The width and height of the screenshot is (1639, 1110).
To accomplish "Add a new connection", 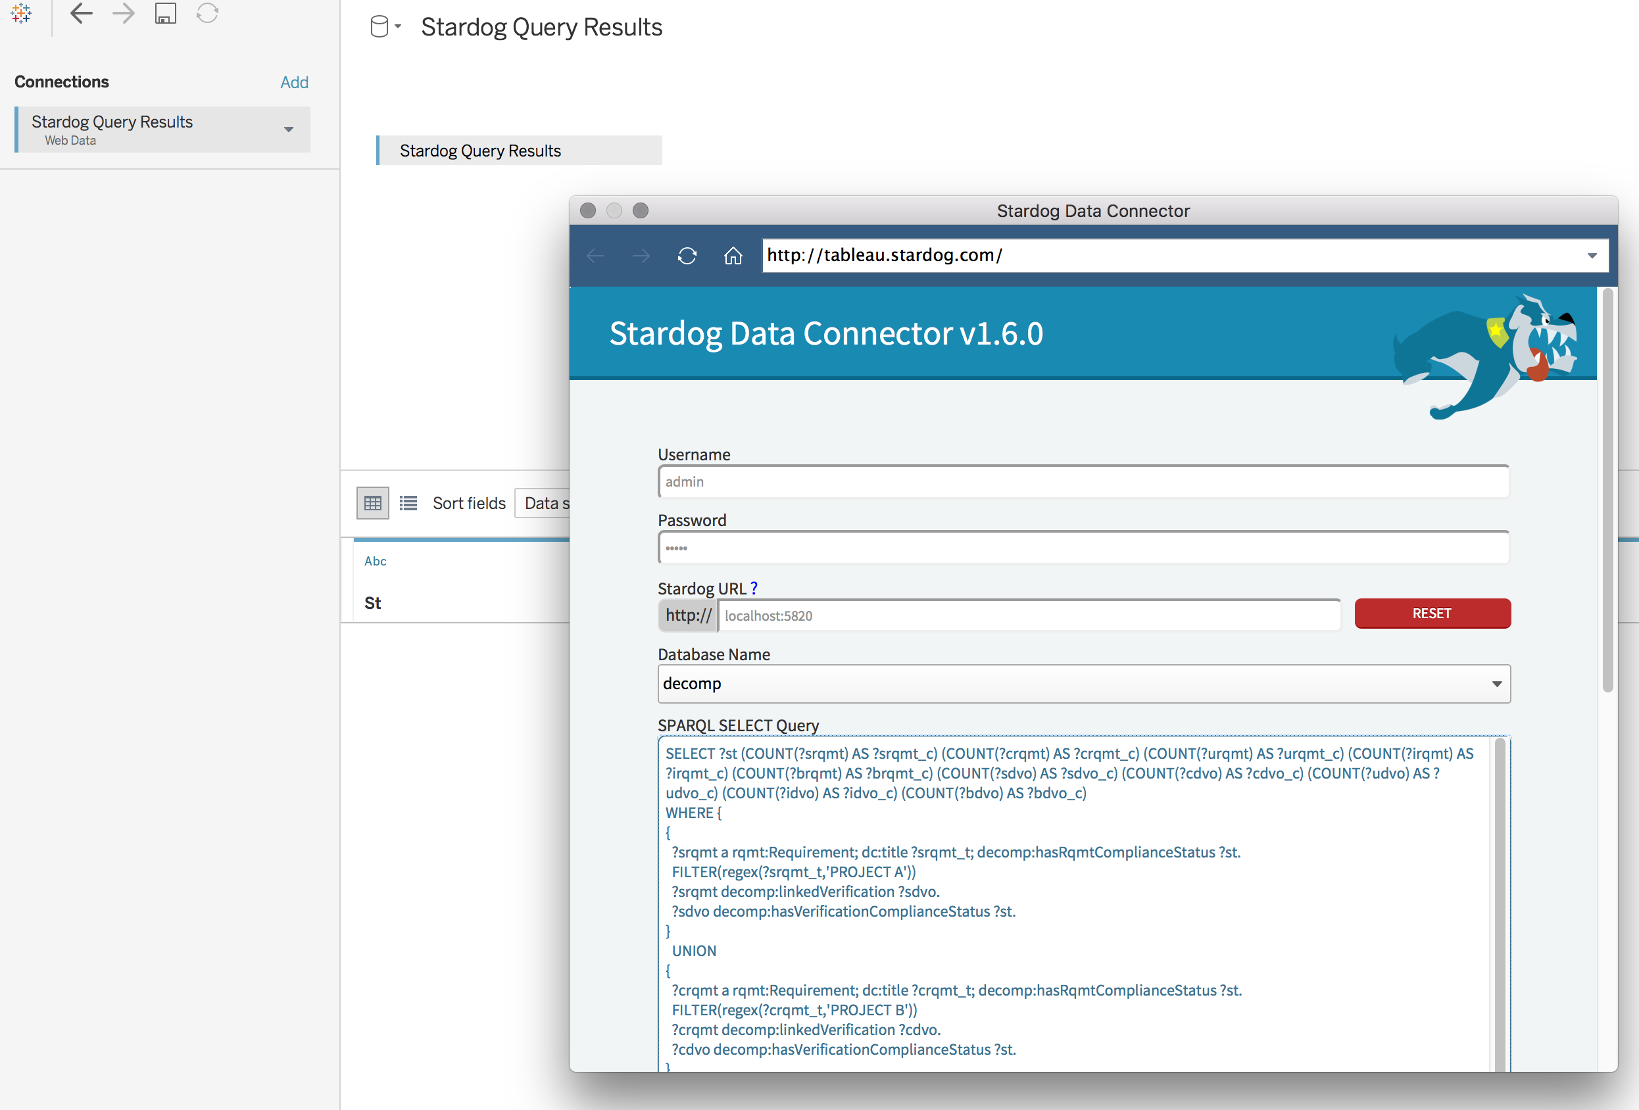I will 294,82.
